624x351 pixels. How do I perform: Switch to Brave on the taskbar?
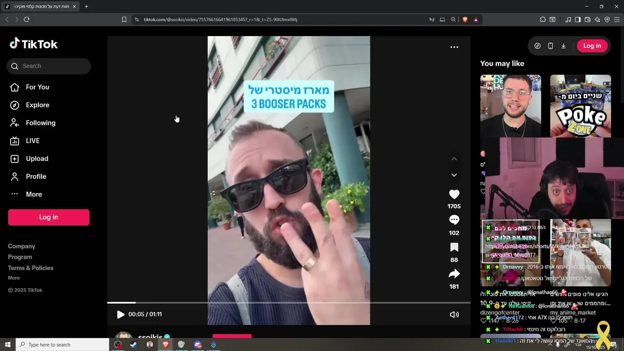pos(166,345)
